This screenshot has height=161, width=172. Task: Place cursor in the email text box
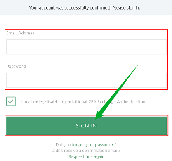click(x=86, y=47)
